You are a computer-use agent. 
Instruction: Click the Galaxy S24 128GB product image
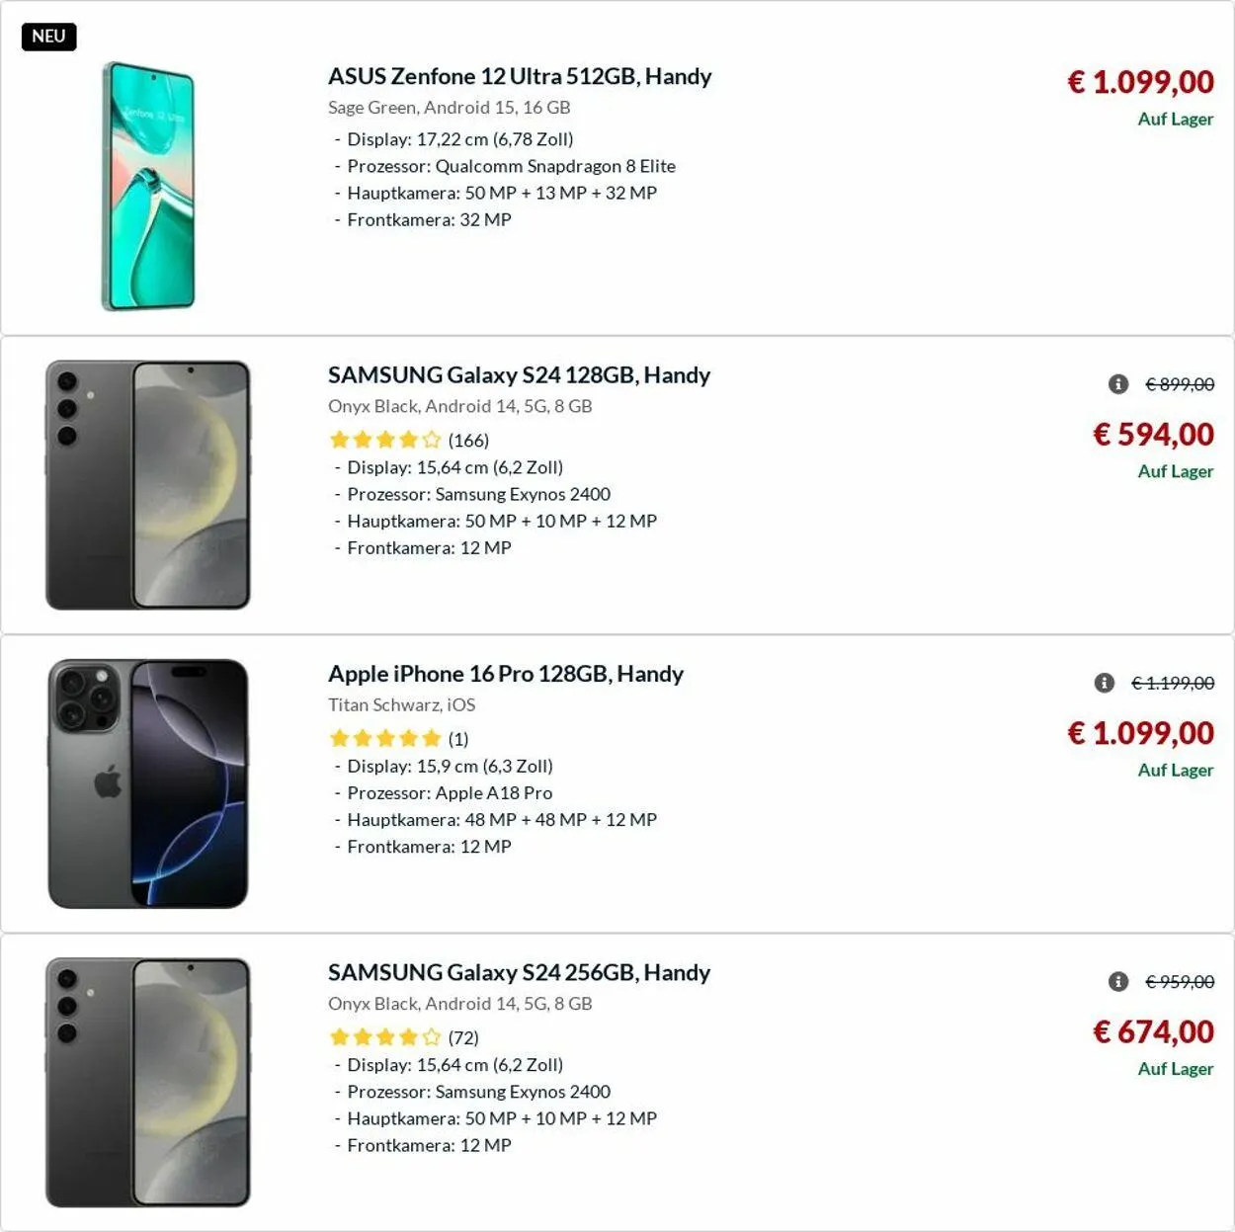click(x=148, y=484)
